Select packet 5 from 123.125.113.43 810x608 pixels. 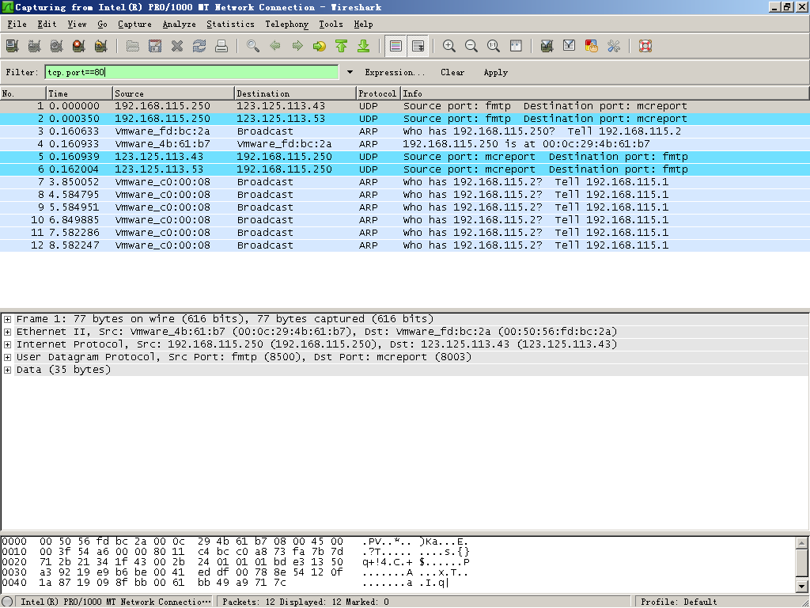click(405, 157)
